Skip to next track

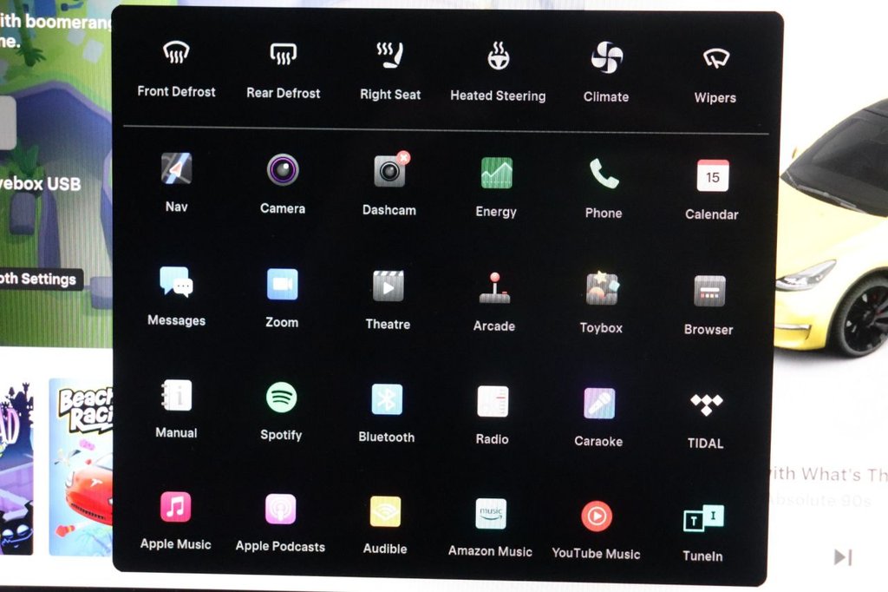(x=842, y=557)
